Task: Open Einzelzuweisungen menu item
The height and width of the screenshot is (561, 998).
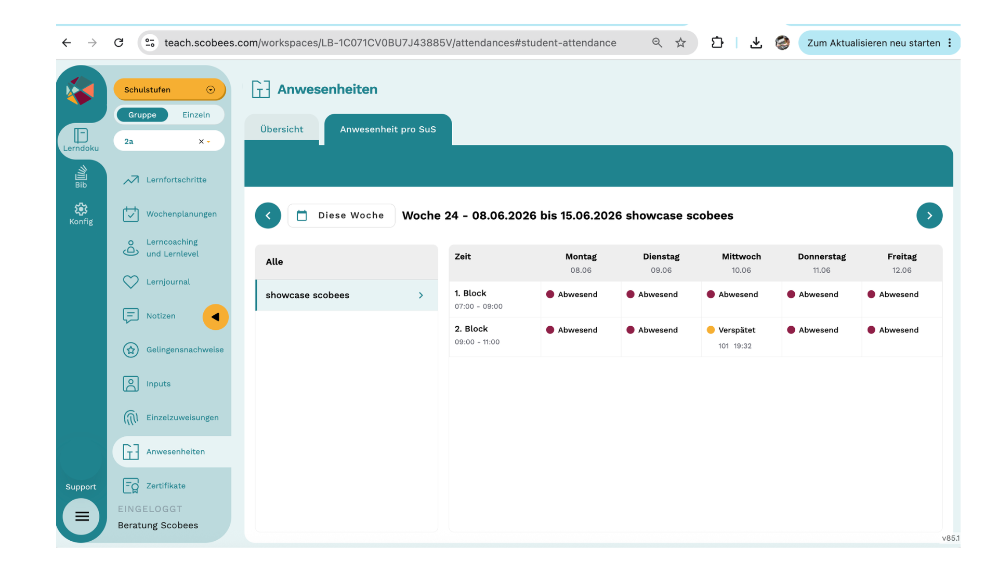Action: (182, 418)
